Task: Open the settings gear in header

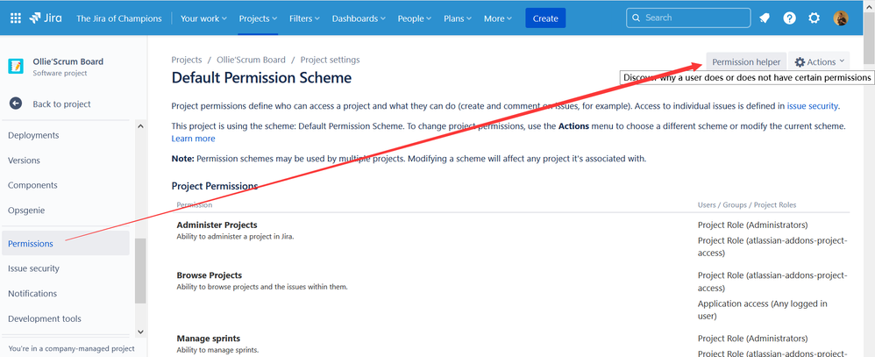Action: 815,18
